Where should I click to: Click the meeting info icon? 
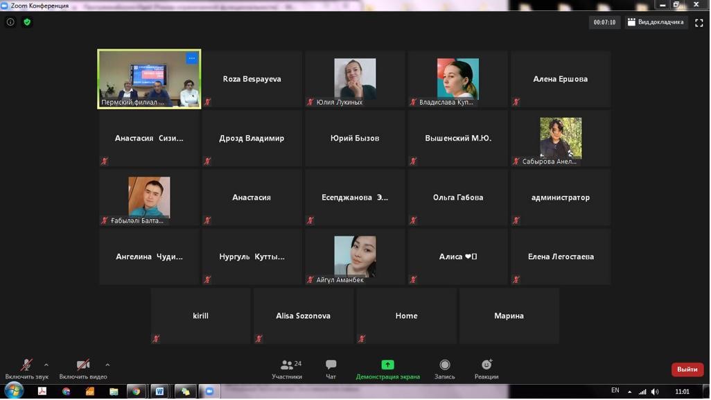click(x=10, y=22)
